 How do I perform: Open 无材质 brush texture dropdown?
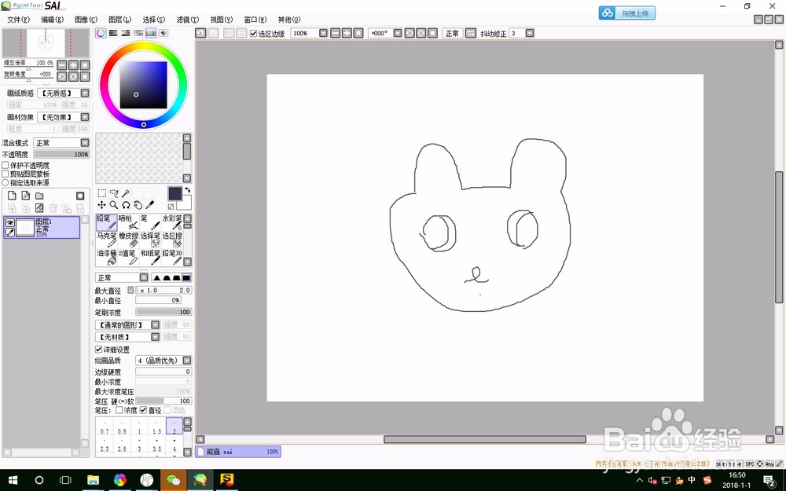[x=156, y=337]
